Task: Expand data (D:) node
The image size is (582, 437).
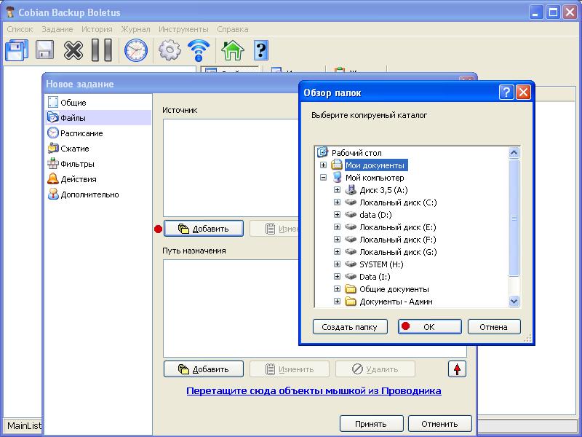Action: (x=337, y=214)
